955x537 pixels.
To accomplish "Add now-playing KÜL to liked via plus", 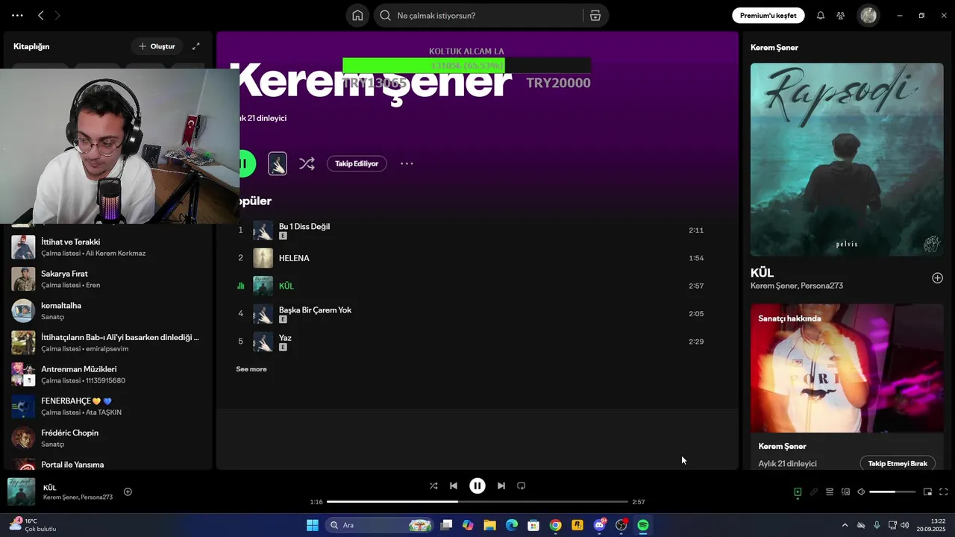I will [x=128, y=492].
